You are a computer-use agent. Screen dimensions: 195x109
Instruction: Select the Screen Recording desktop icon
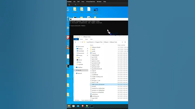tap(96, 11)
